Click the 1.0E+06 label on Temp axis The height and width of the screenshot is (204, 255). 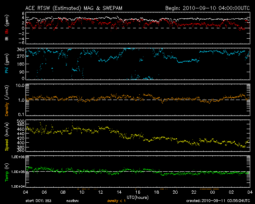click(x=18, y=157)
